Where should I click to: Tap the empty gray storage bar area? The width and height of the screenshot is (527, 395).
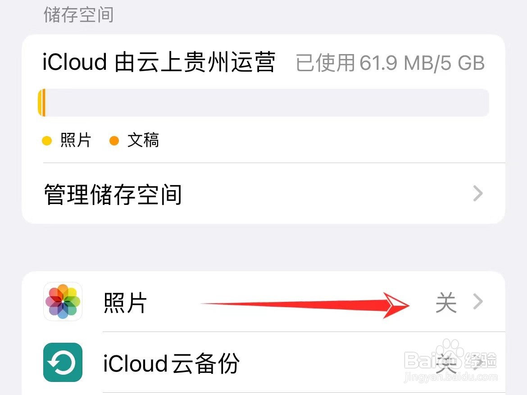(267, 103)
